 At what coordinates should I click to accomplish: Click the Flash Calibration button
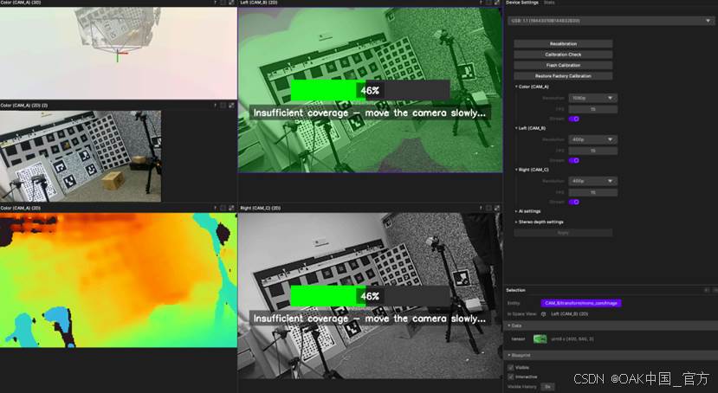[x=563, y=66]
